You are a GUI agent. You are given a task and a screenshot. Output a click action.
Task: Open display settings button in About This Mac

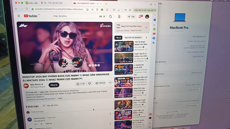[x=193, y=90]
